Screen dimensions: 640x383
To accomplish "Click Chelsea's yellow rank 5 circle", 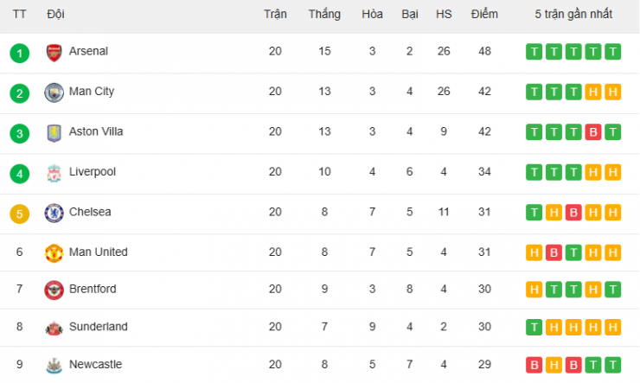I will 20,213.
